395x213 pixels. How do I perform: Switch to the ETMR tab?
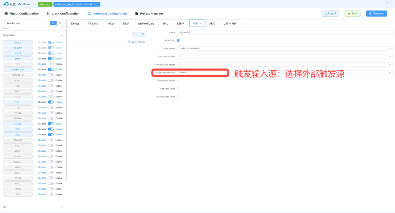coord(181,23)
